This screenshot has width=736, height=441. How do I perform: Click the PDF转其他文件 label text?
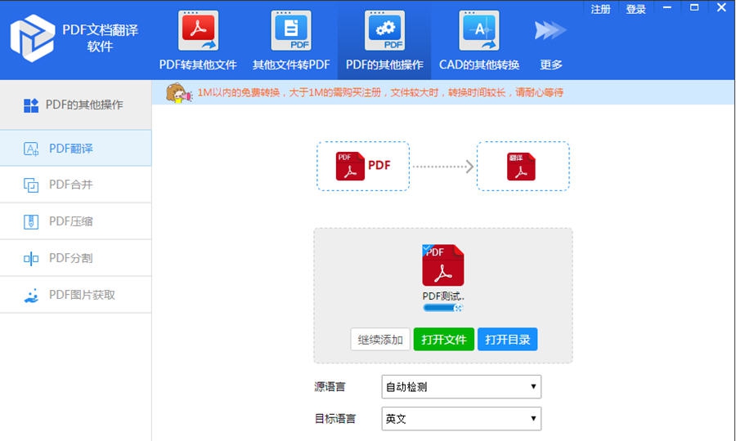click(198, 65)
